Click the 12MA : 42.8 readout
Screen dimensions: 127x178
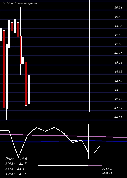[x=16, y=174]
